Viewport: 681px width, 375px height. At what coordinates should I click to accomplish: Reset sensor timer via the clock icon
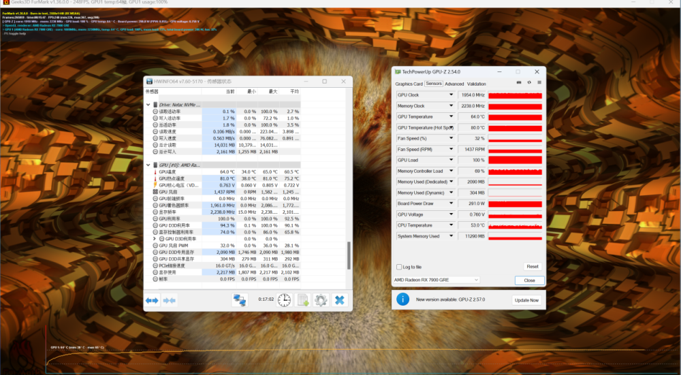point(284,300)
